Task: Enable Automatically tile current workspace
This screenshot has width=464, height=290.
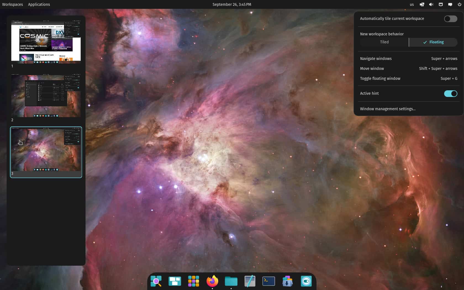Action: coord(450,19)
